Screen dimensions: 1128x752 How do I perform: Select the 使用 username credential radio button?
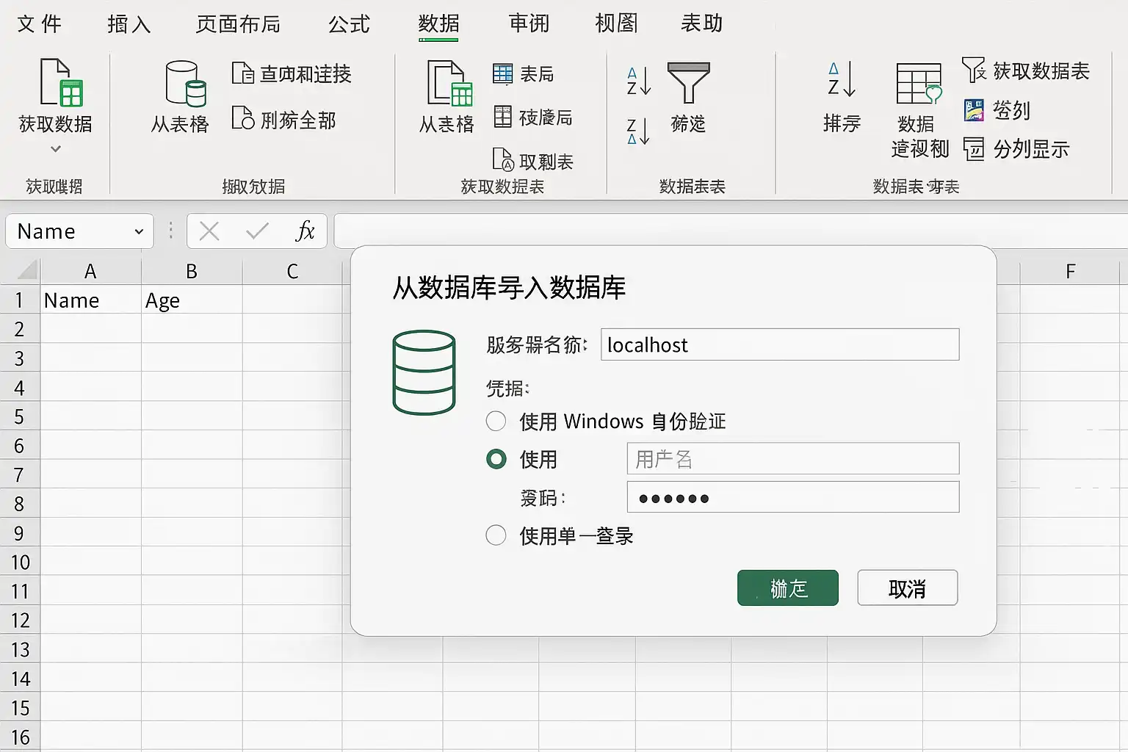pos(496,459)
